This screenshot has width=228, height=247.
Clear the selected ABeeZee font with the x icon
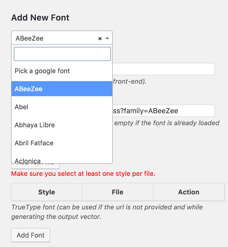tap(100, 39)
